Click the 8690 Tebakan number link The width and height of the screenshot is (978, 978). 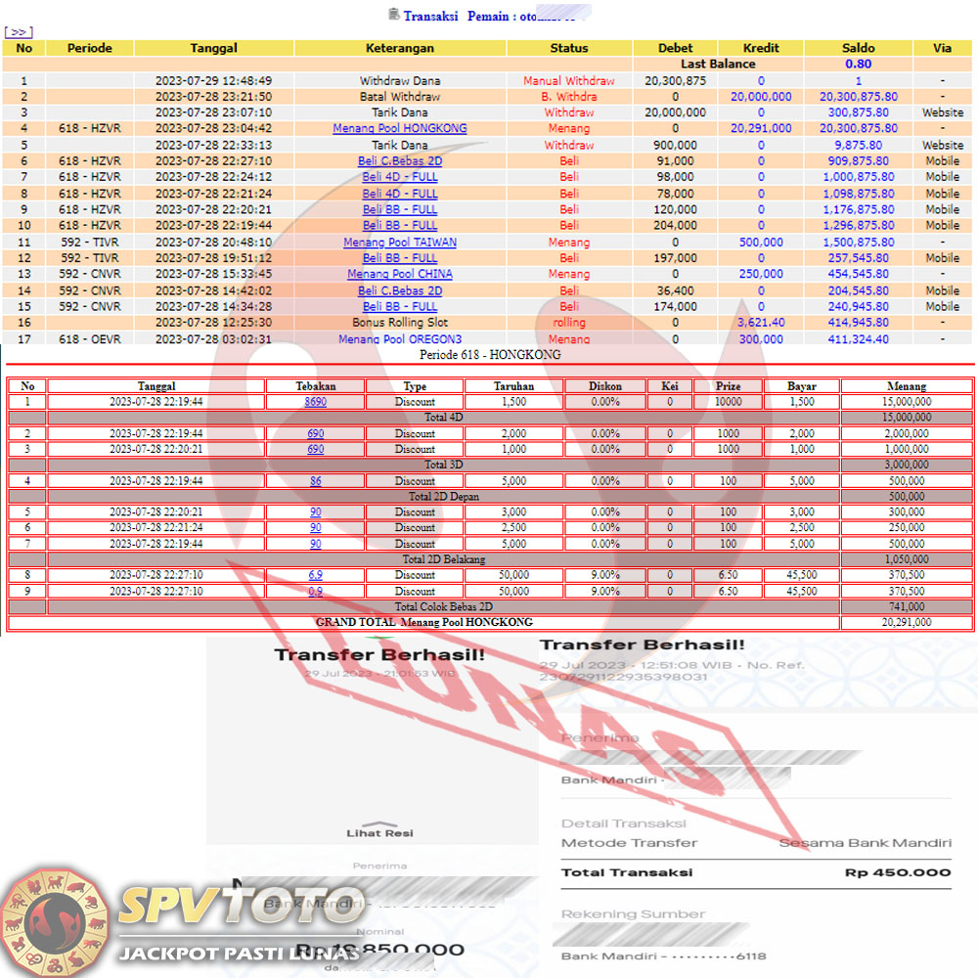coord(315,402)
